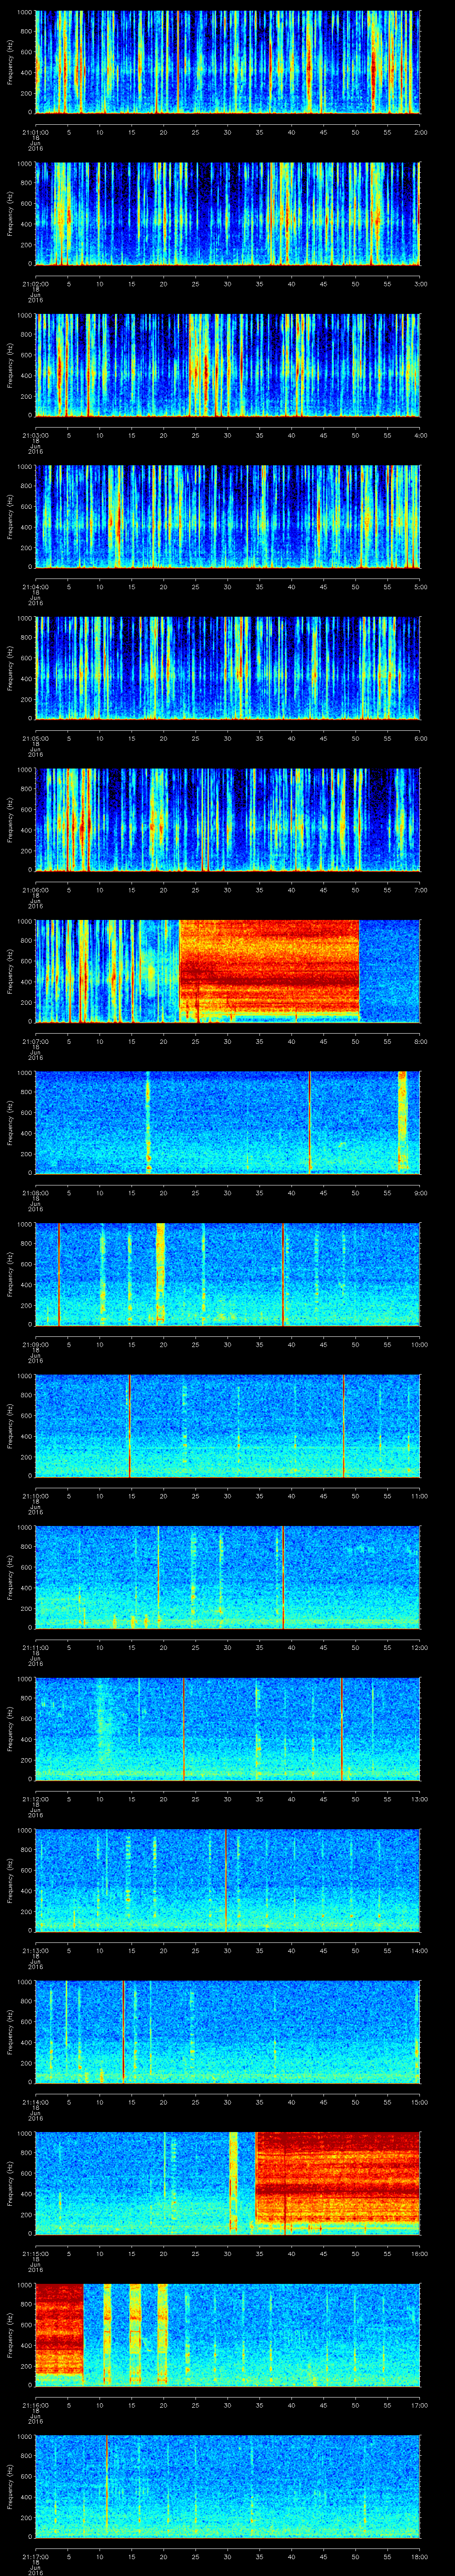Click the 17:00 end-of-axis label

419,2404
